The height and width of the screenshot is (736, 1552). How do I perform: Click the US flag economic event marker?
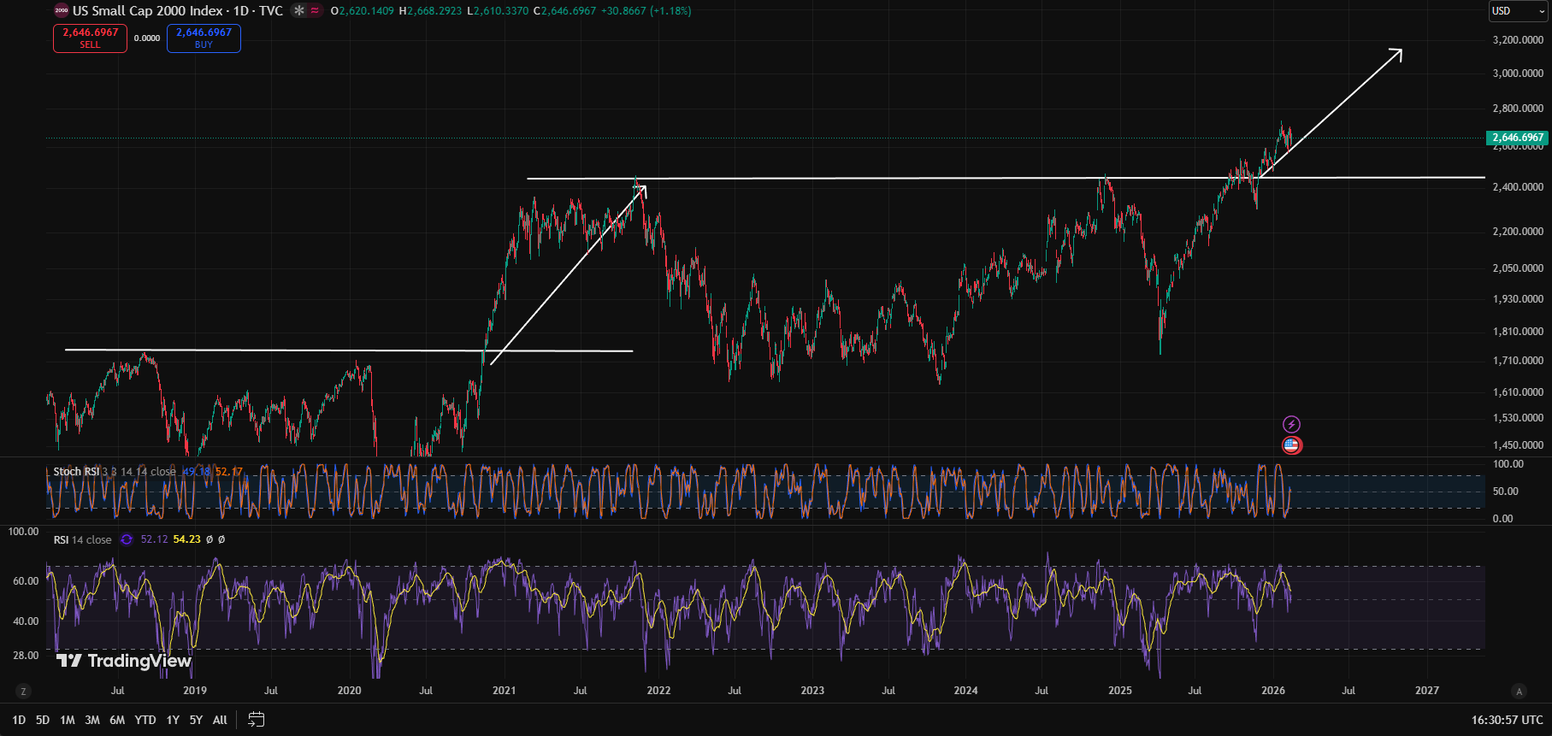click(x=1291, y=445)
